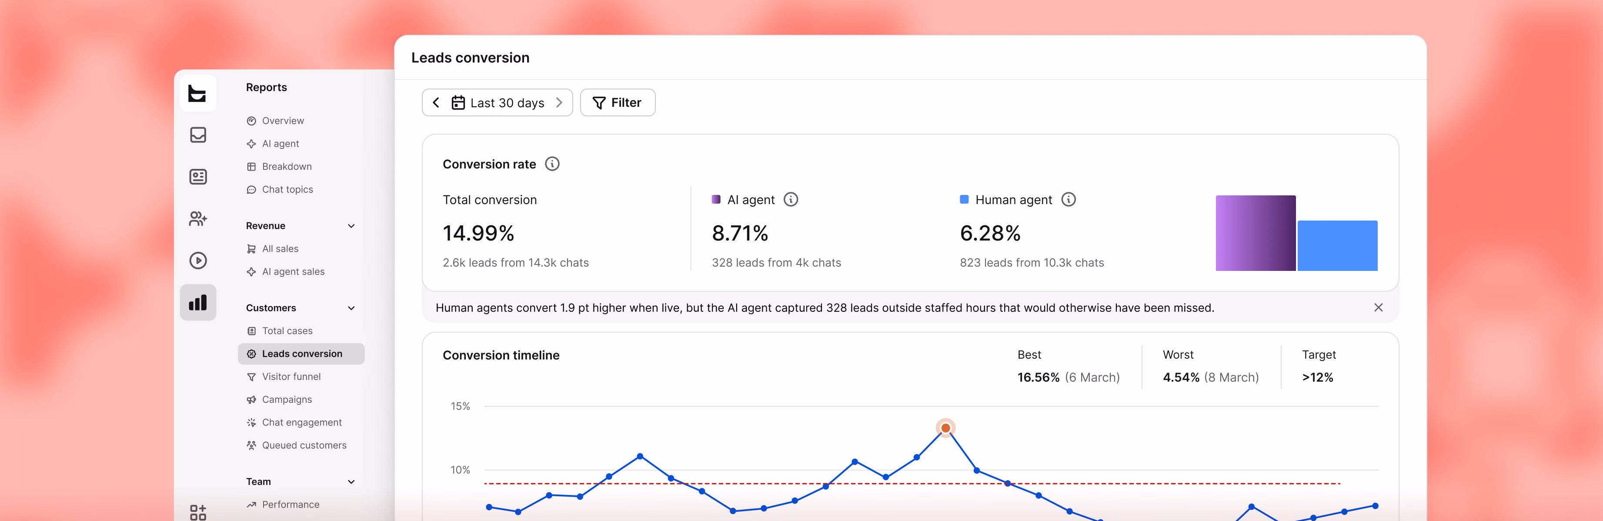Dismiss the human agents insight banner
Screen dimensions: 1603x521
click(1378, 307)
